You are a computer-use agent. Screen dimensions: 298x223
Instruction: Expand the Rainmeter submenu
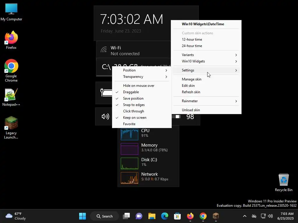206,101
